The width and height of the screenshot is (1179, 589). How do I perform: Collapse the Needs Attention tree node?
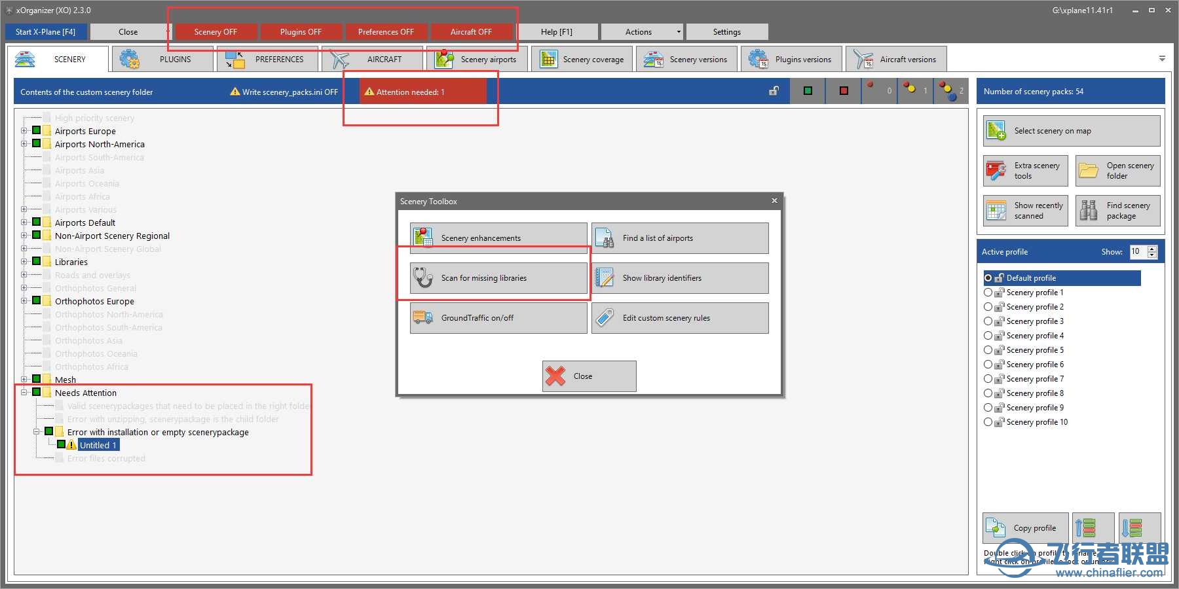click(x=24, y=393)
